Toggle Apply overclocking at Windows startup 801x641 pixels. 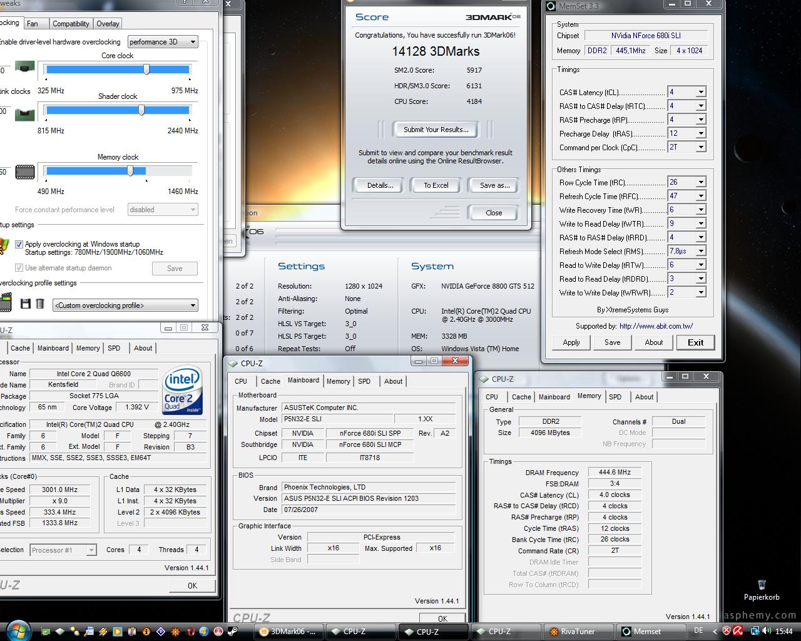pyautogui.click(x=19, y=244)
